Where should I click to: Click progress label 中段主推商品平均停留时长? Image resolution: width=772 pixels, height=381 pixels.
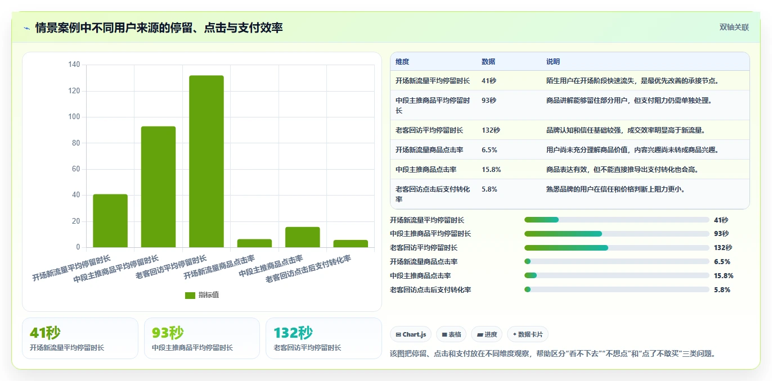(x=430, y=234)
